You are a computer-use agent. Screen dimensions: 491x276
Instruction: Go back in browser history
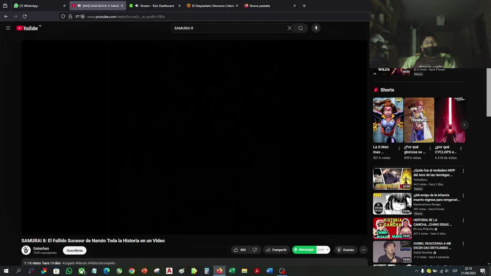[x=6, y=16]
